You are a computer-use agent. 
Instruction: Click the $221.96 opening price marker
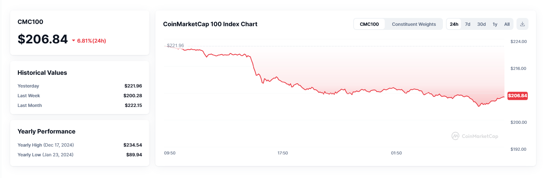175,46
